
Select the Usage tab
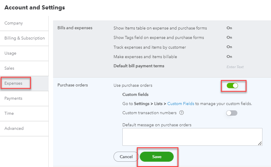10,53
